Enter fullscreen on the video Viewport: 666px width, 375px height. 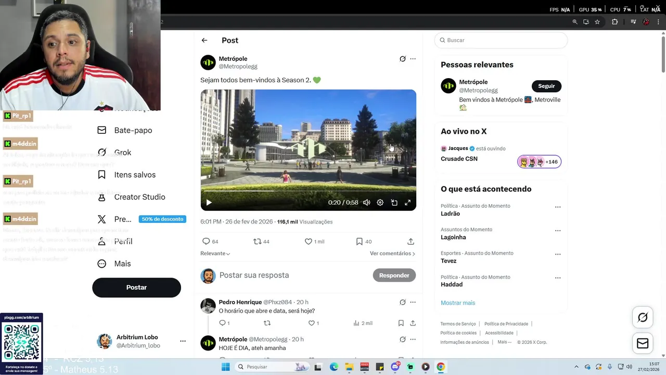click(x=408, y=203)
